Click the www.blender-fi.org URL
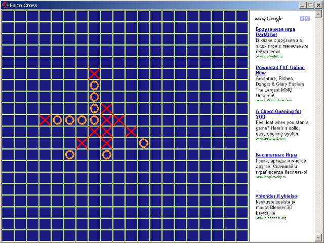 tap(271, 218)
